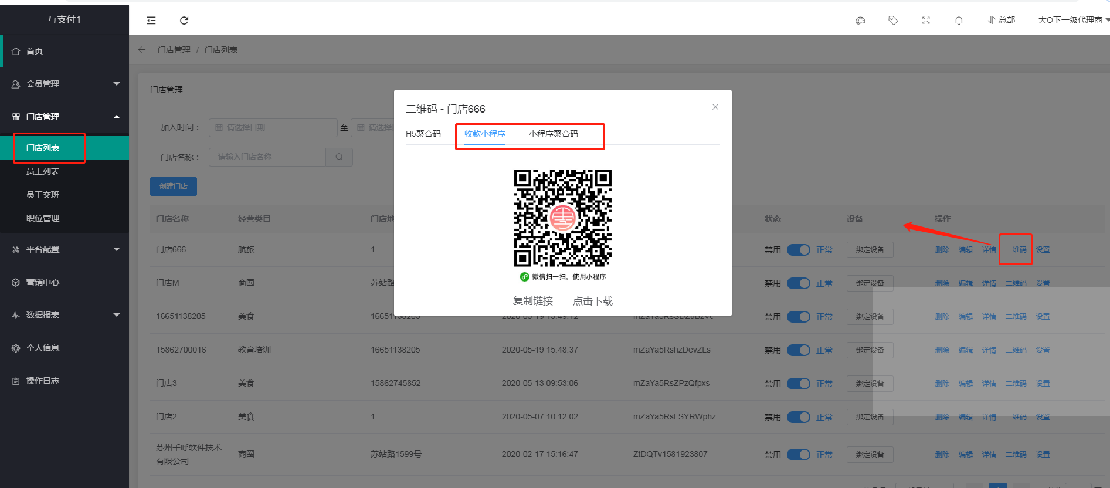This screenshot has height=488, width=1110.
Task: Click the 门店管理 grid icon
Action: coord(16,117)
